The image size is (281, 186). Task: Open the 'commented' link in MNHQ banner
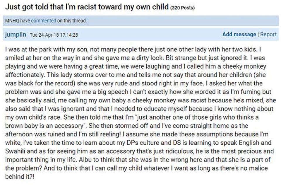[44, 21]
